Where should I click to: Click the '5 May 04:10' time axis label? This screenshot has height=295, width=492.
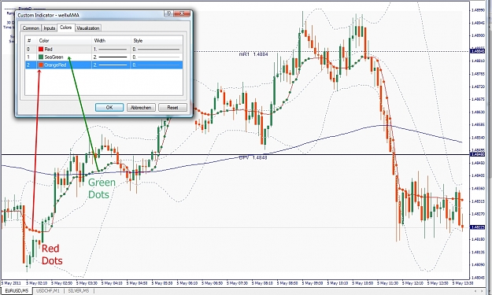(112, 283)
